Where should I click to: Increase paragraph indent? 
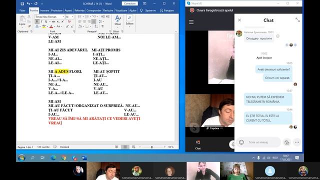point(107,16)
